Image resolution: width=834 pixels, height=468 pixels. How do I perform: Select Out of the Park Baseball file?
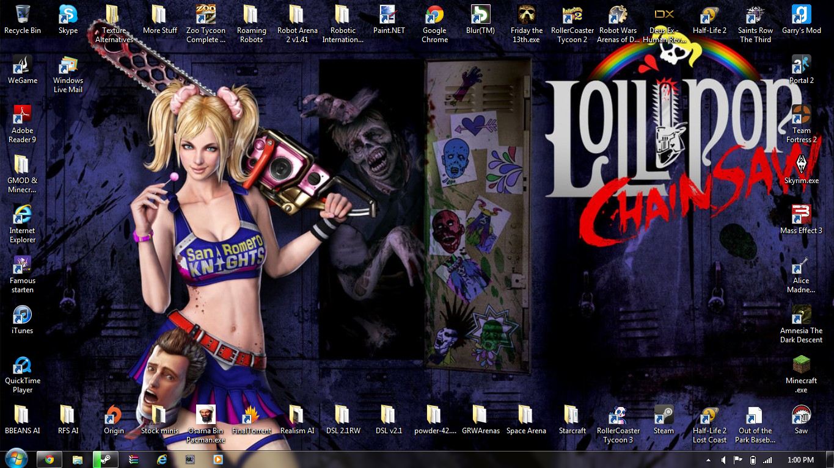point(755,423)
